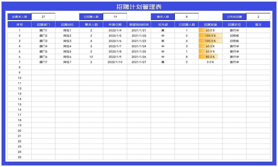Click the 需求人数 column header
Viewport: 278px width, 167px height.
(91, 25)
